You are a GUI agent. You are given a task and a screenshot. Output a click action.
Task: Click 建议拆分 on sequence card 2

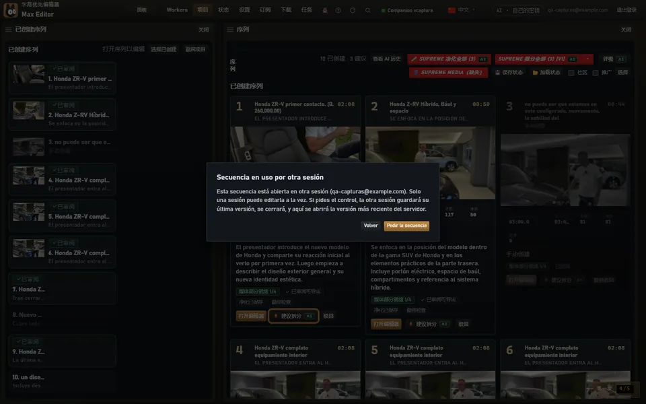click(429, 324)
